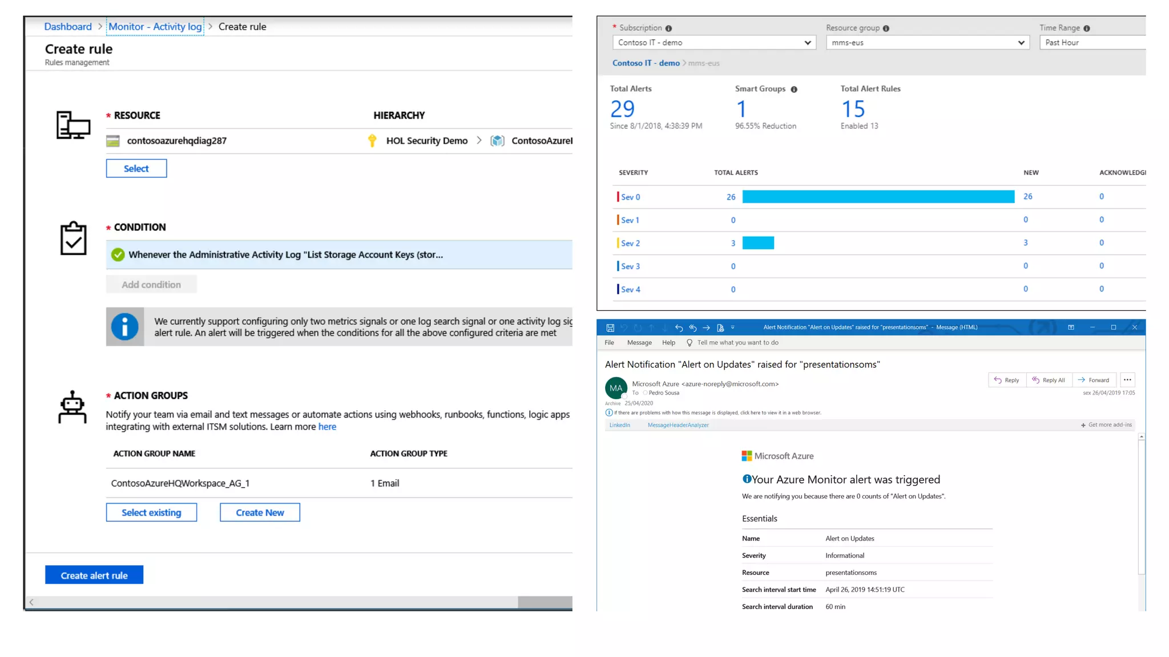1169x657 pixels.
Task: Customize Quick Access Toolbar dropdown arrow
Action: (x=733, y=328)
